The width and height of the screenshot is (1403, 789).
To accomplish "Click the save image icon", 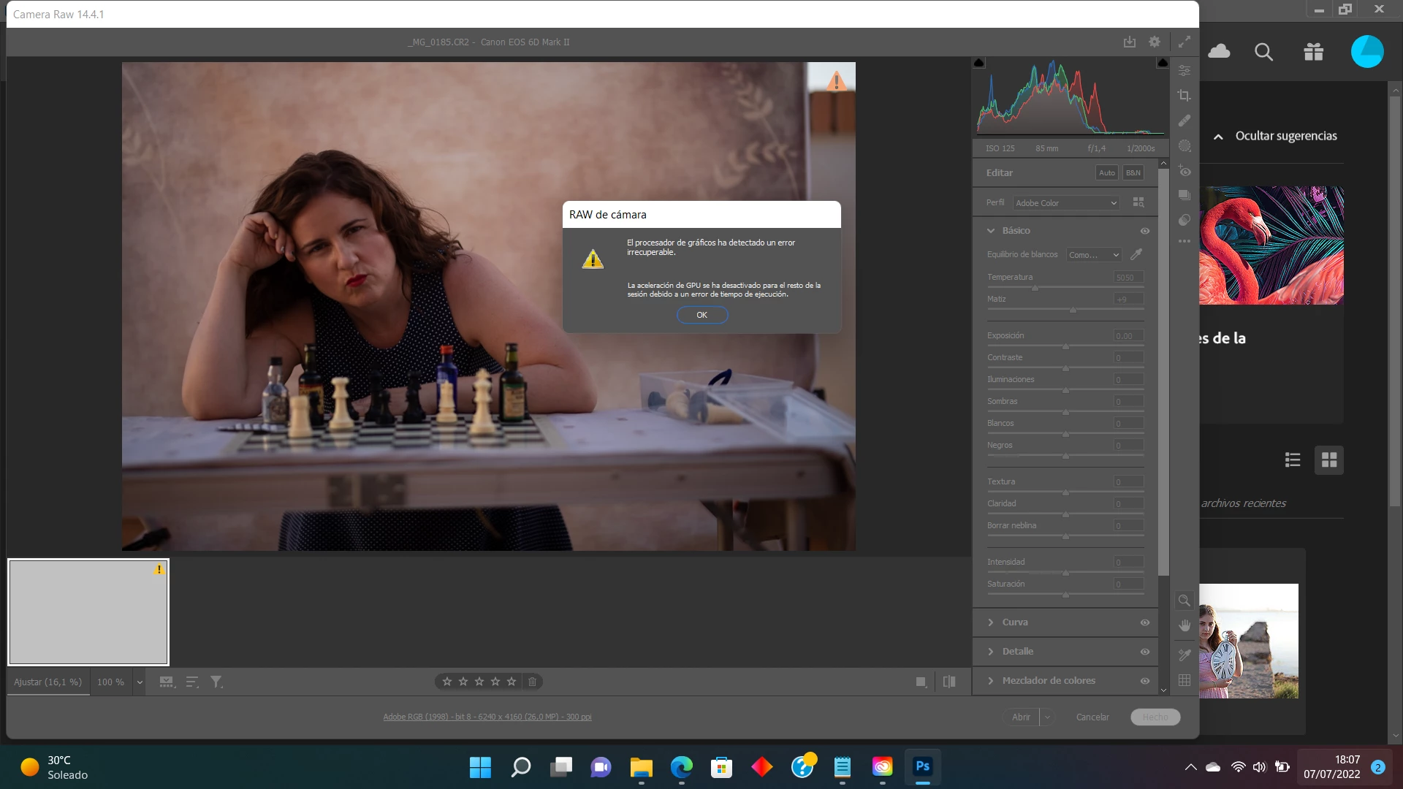I will [x=1130, y=42].
